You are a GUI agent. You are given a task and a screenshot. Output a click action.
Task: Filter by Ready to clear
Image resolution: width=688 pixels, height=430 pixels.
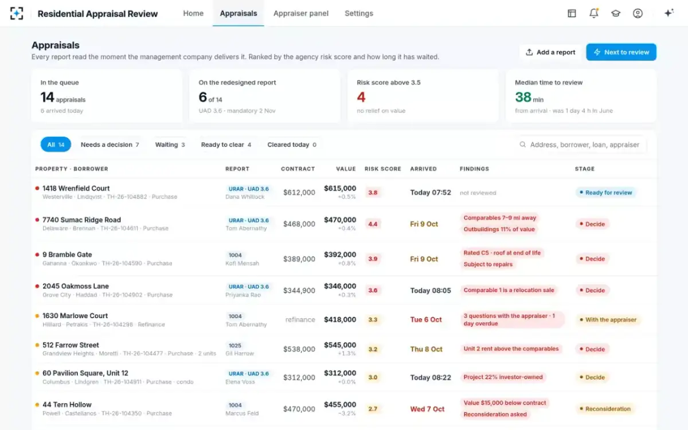226,145
